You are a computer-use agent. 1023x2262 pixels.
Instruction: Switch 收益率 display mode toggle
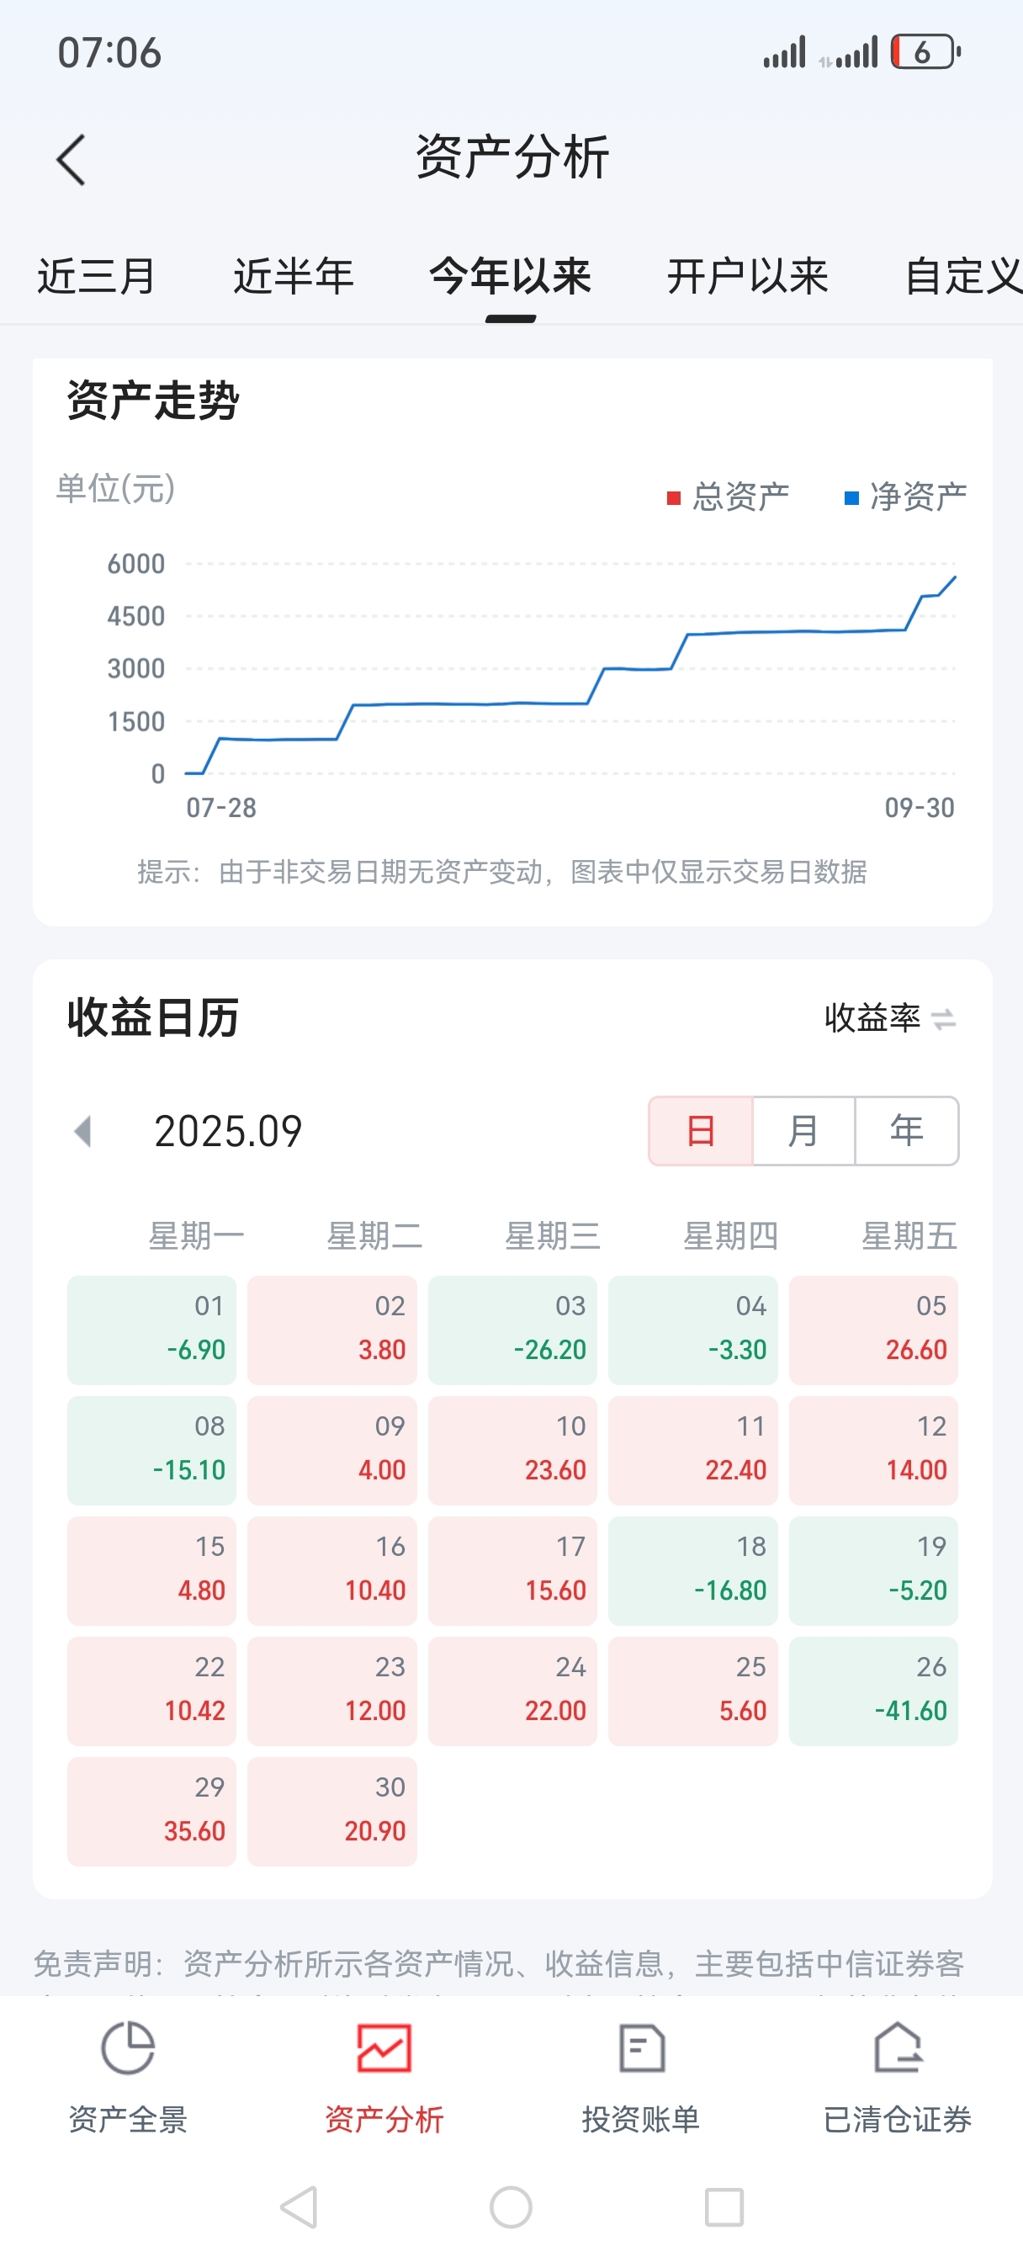tap(889, 1018)
